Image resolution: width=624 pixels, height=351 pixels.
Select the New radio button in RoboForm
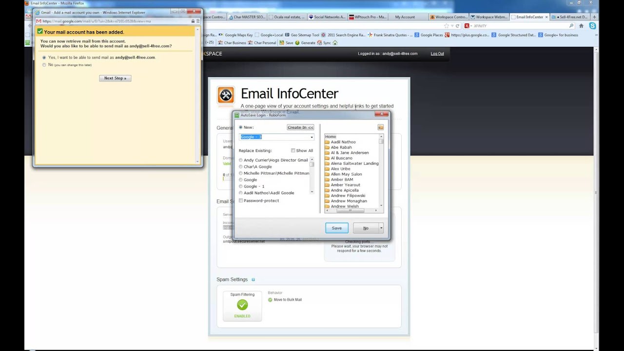point(240,127)
